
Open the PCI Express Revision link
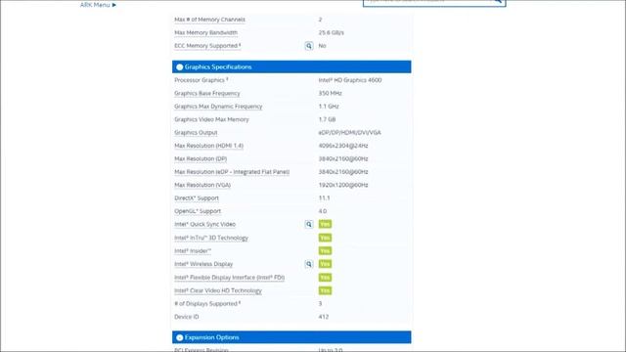click(x=201, y=350)
